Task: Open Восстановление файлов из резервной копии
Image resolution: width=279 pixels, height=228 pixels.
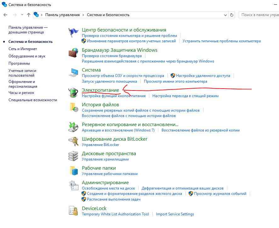Action: click(x=201, y=130)
